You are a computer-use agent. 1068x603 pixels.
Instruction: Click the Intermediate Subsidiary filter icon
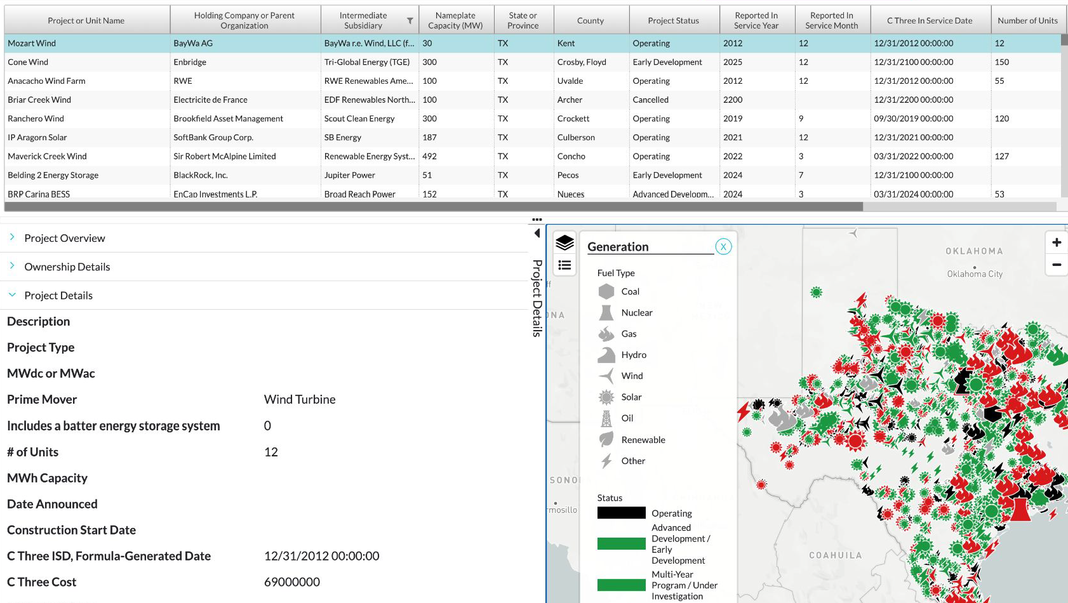[x=410, y=21]
